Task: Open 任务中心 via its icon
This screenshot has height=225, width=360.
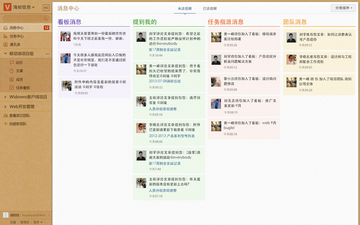Action: pyautogui.click(x=5, y=37)
